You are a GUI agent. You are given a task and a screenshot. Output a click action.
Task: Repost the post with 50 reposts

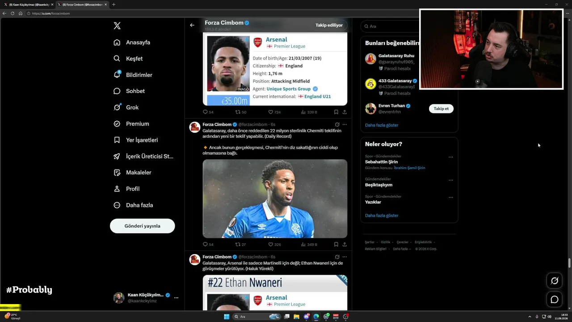[241, 112]
